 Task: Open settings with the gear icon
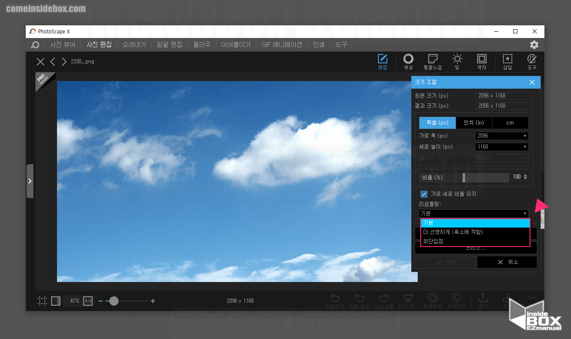[x=534, y=45]
